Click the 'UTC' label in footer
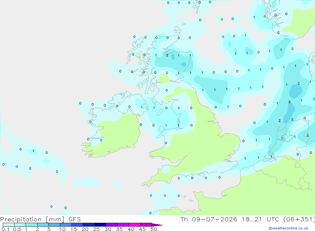The image size is (315, 231). click(x=273, y=219)
